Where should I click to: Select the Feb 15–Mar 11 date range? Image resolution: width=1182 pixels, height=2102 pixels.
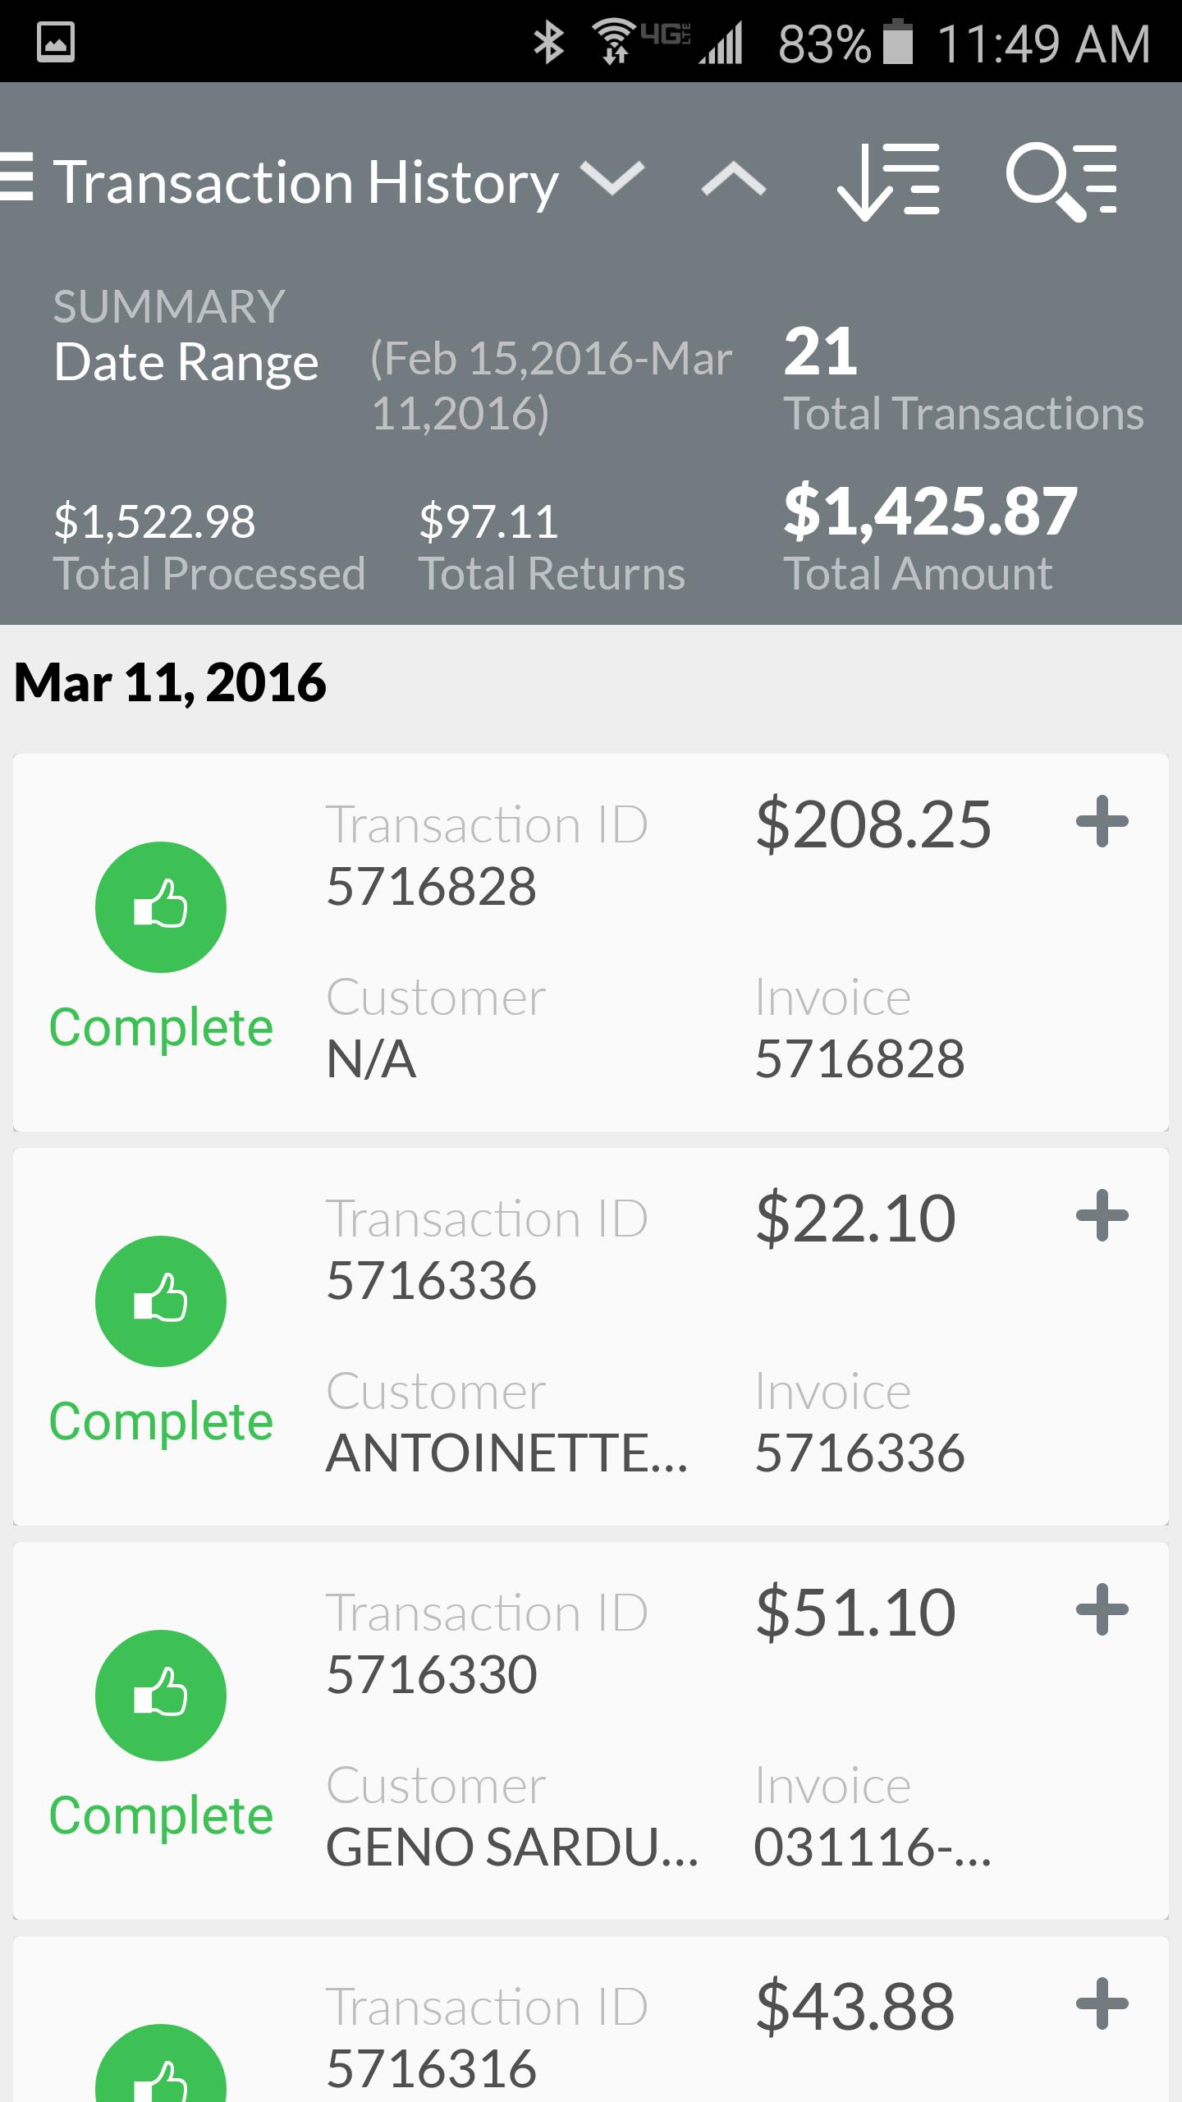tap(550, 386)
